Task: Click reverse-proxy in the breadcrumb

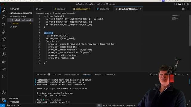Action: (x=43, y=13)
